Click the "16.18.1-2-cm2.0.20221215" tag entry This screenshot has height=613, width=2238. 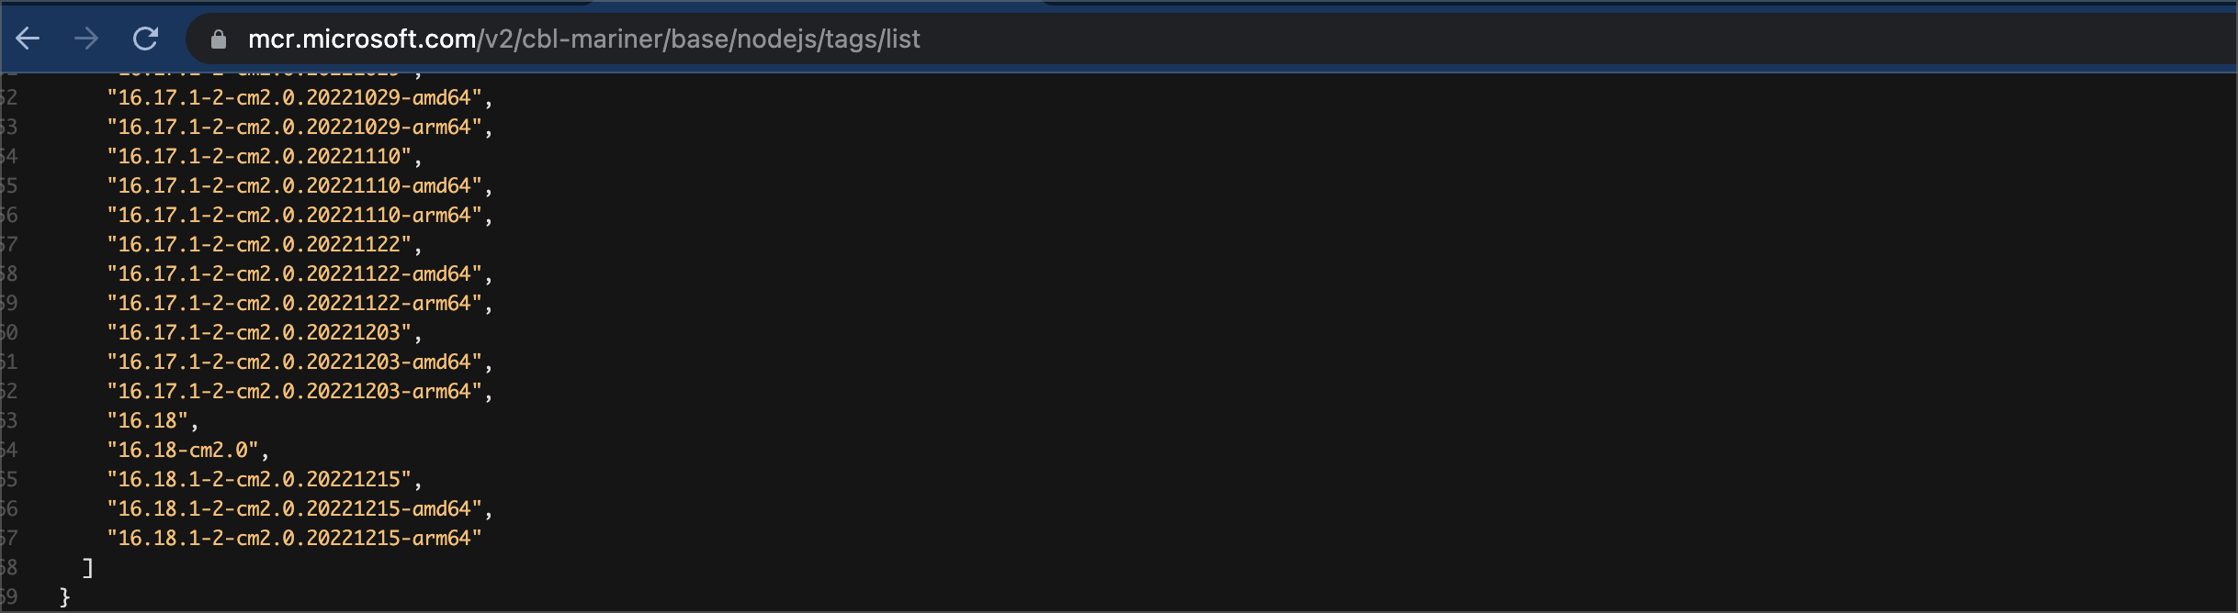coord(262,481)
